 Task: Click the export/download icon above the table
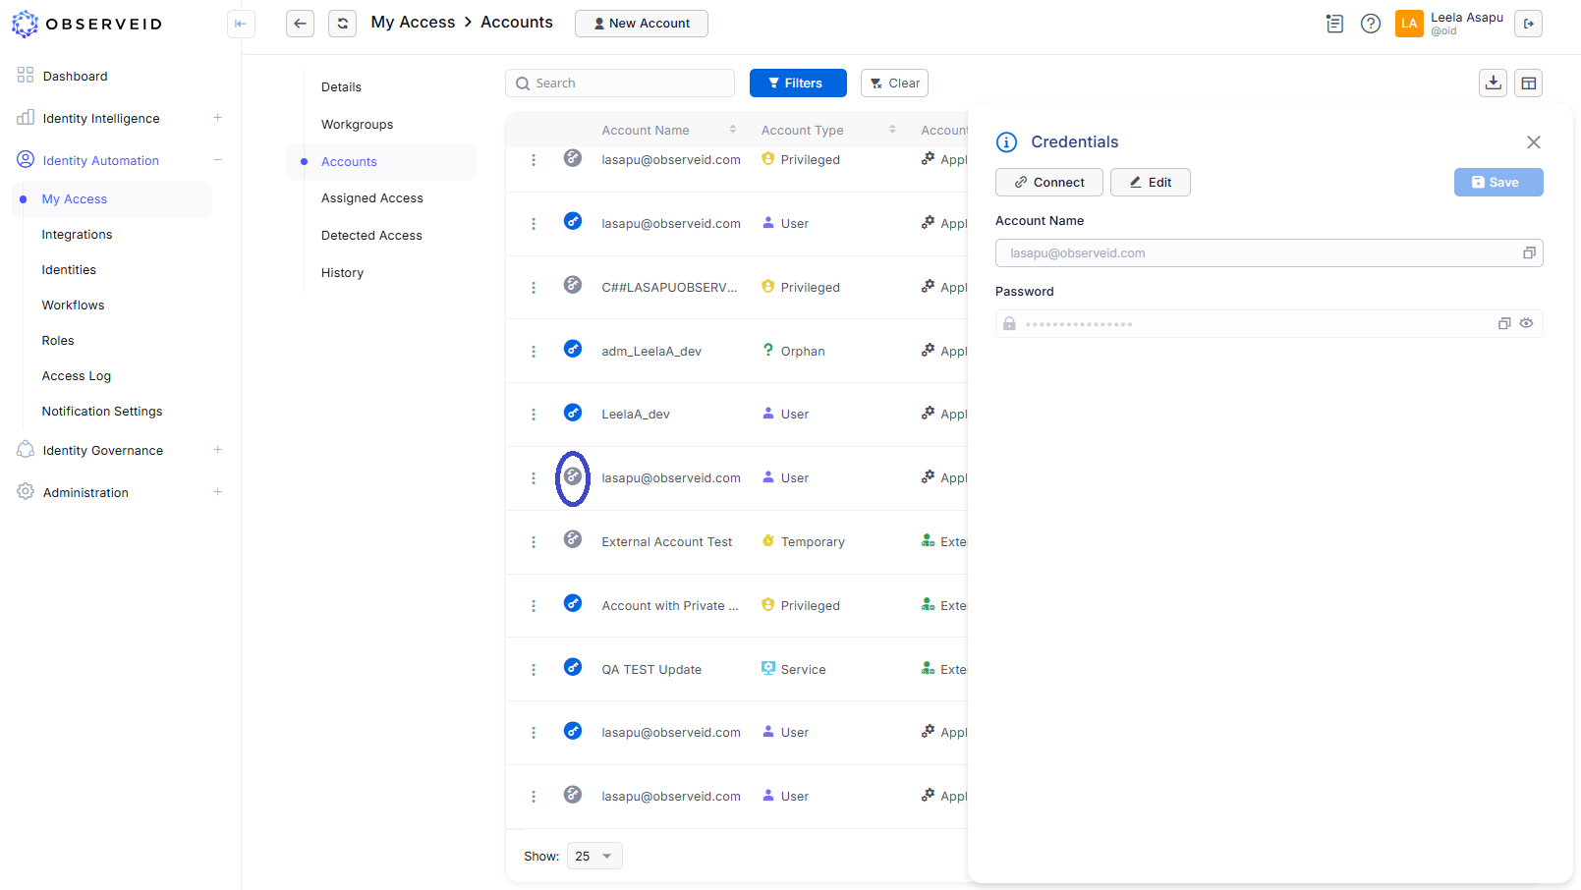tap(1493, 83)
